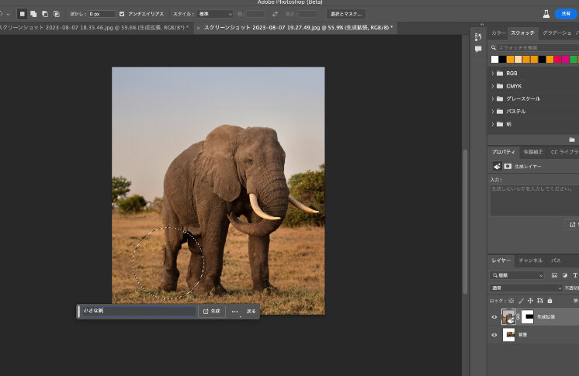
Task: Switch to the 色調補正 tab
Action: (x=533, y=152)
